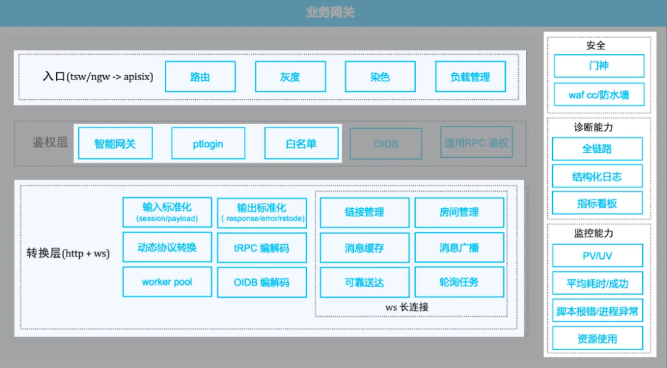
Task: Click the 资源使用 box
Action: coord(597,338)
